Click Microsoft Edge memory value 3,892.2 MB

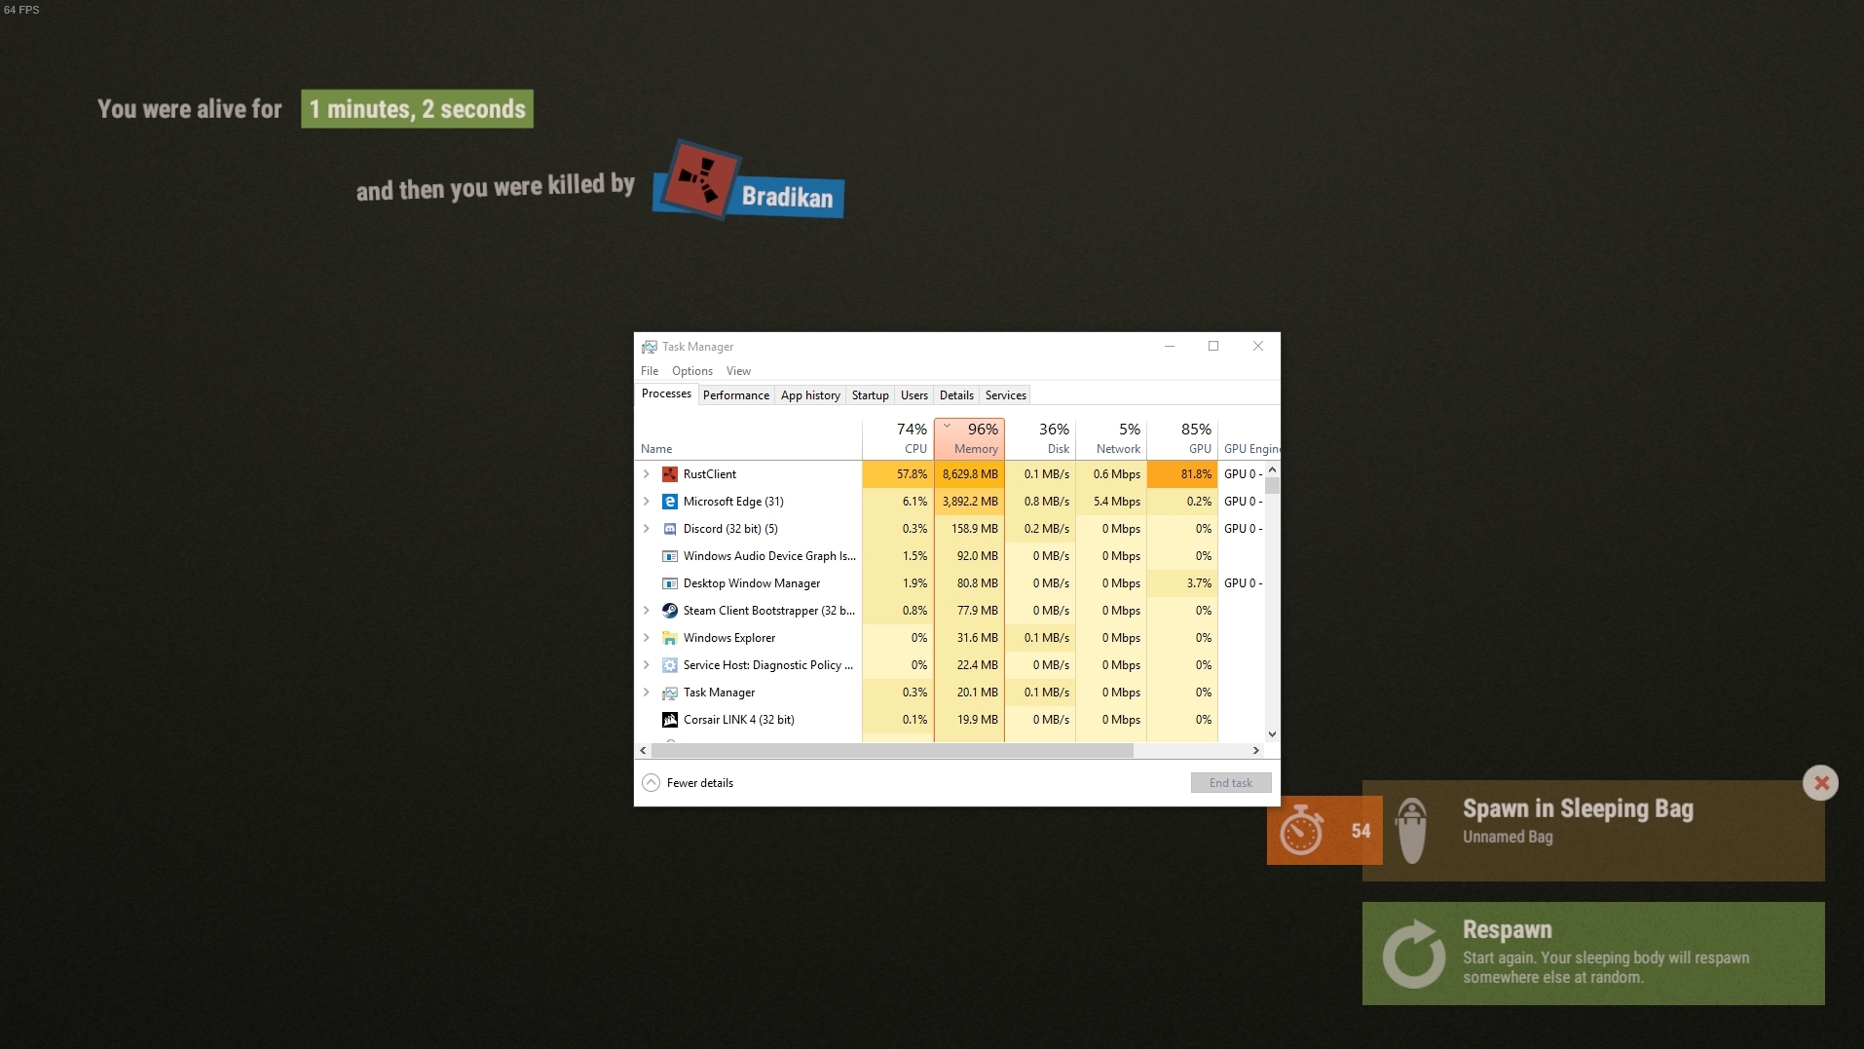point(970,502)
